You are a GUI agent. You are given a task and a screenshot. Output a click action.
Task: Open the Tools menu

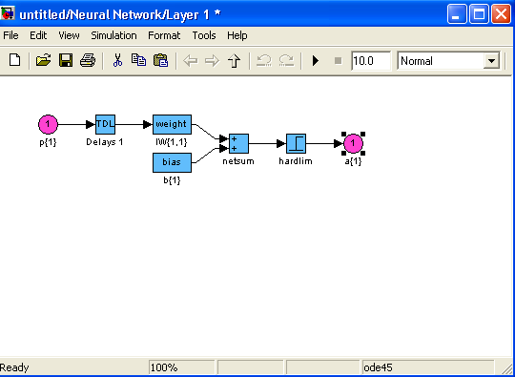(204, 35)
